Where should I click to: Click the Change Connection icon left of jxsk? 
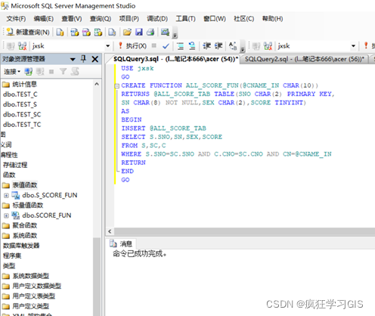(22, 46)
